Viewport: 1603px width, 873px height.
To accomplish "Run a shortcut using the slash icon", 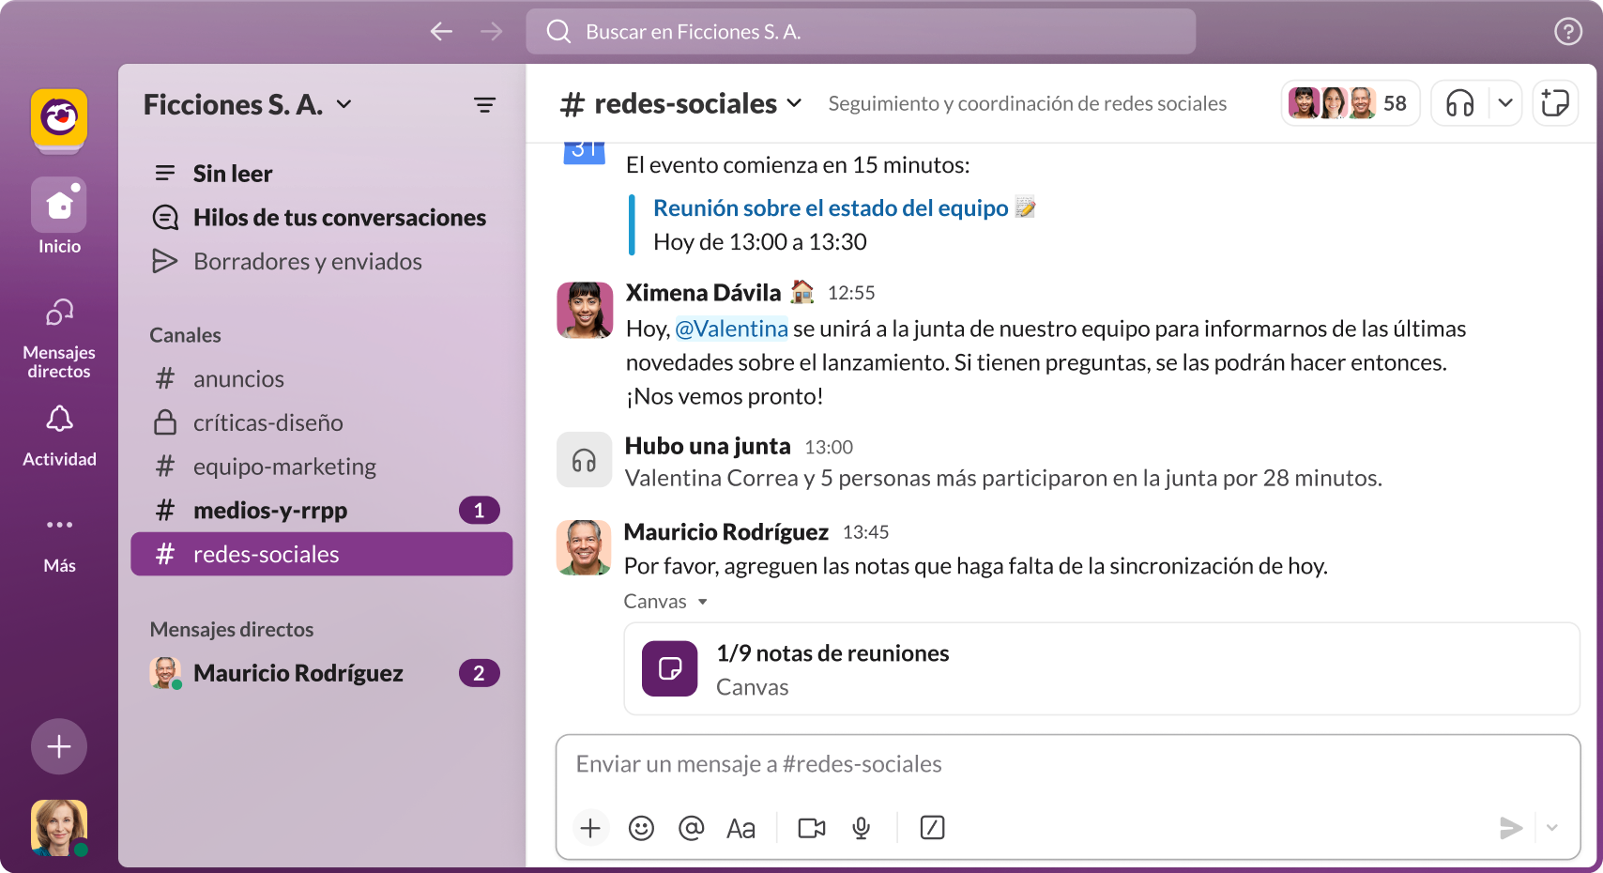I will tap(932, 828).
